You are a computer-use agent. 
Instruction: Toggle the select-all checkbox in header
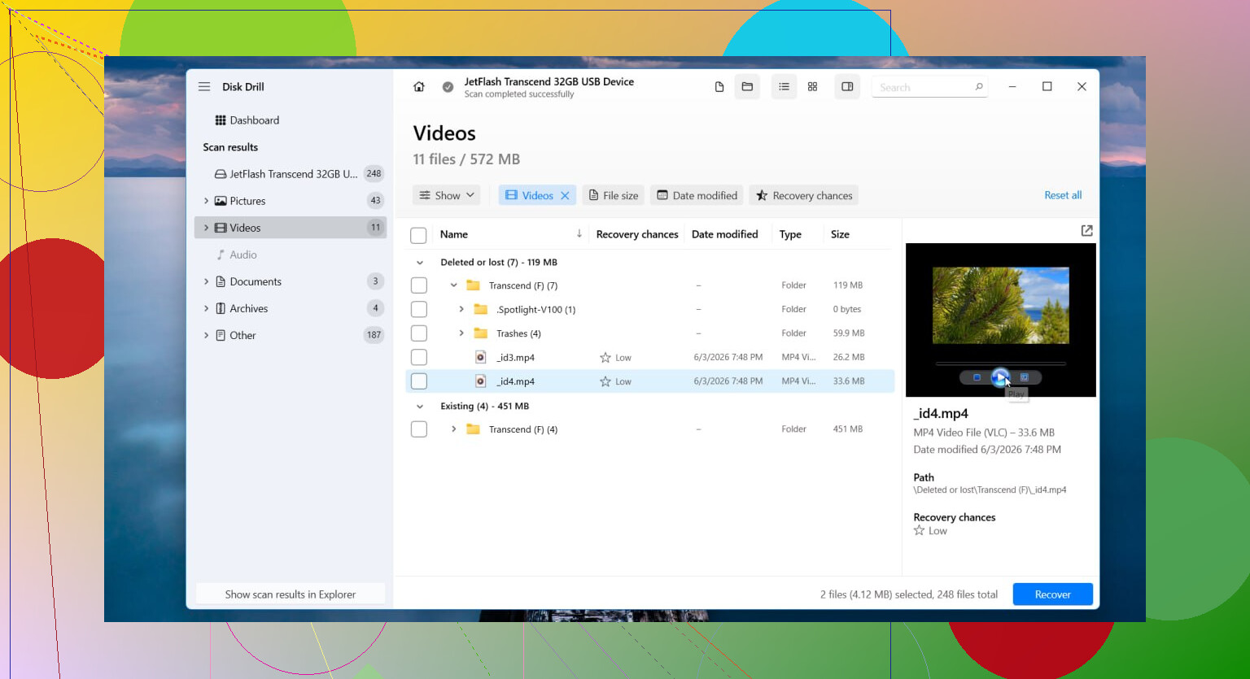[419, 236]
